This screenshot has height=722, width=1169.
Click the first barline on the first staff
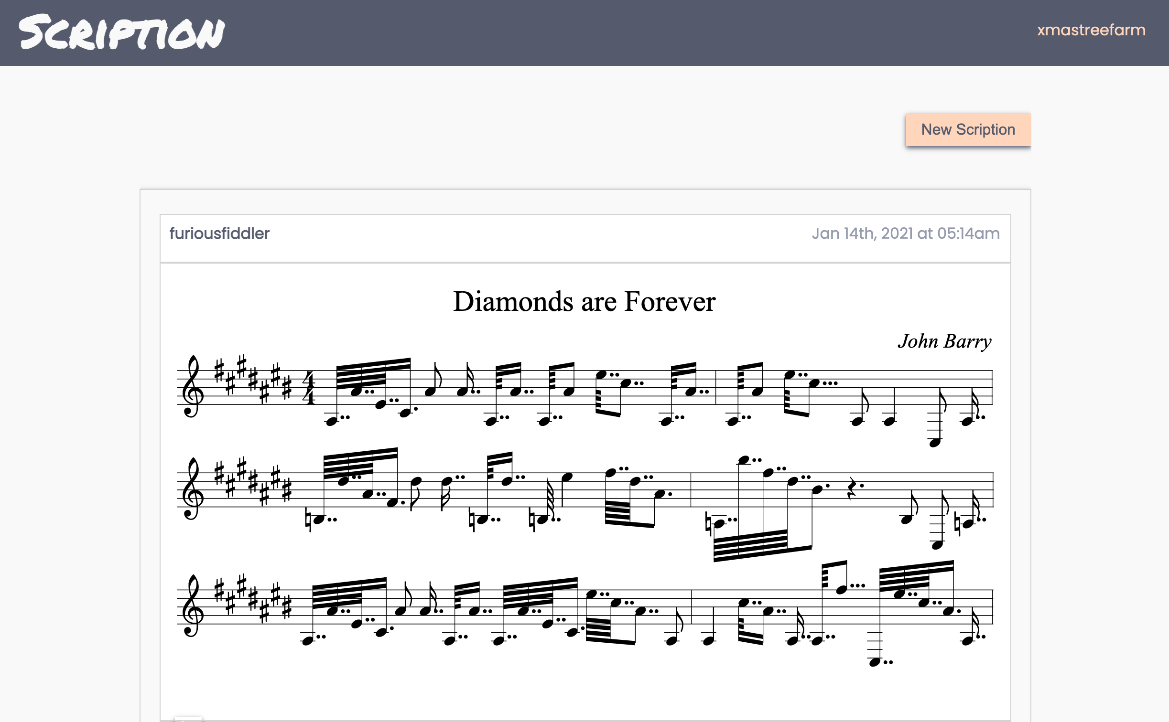tap(716, 387)
